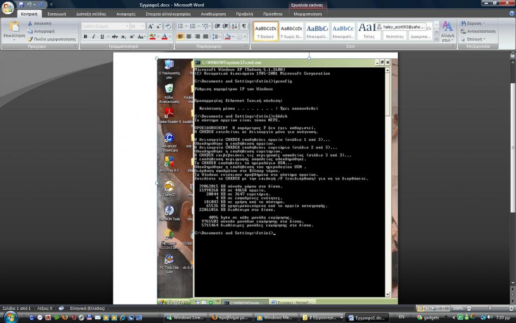Screen dimensions: 516x323
Task: Toggle Bold formatting
Action: pyautogui.click(x=85, y=36)
